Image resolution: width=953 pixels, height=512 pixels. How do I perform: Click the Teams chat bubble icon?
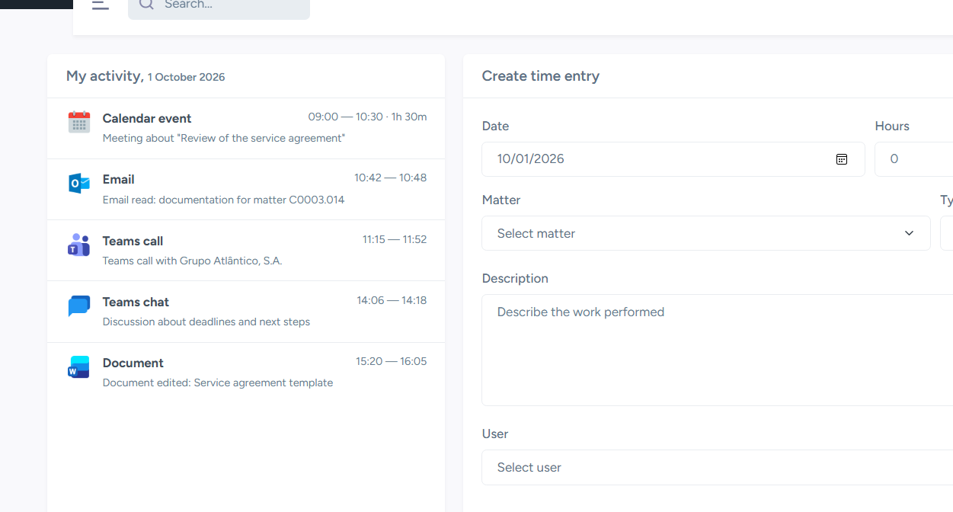[79, 306]
